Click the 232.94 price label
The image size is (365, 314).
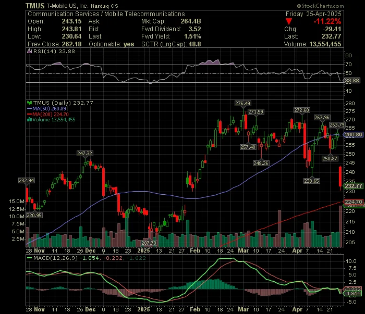(27, 180)
